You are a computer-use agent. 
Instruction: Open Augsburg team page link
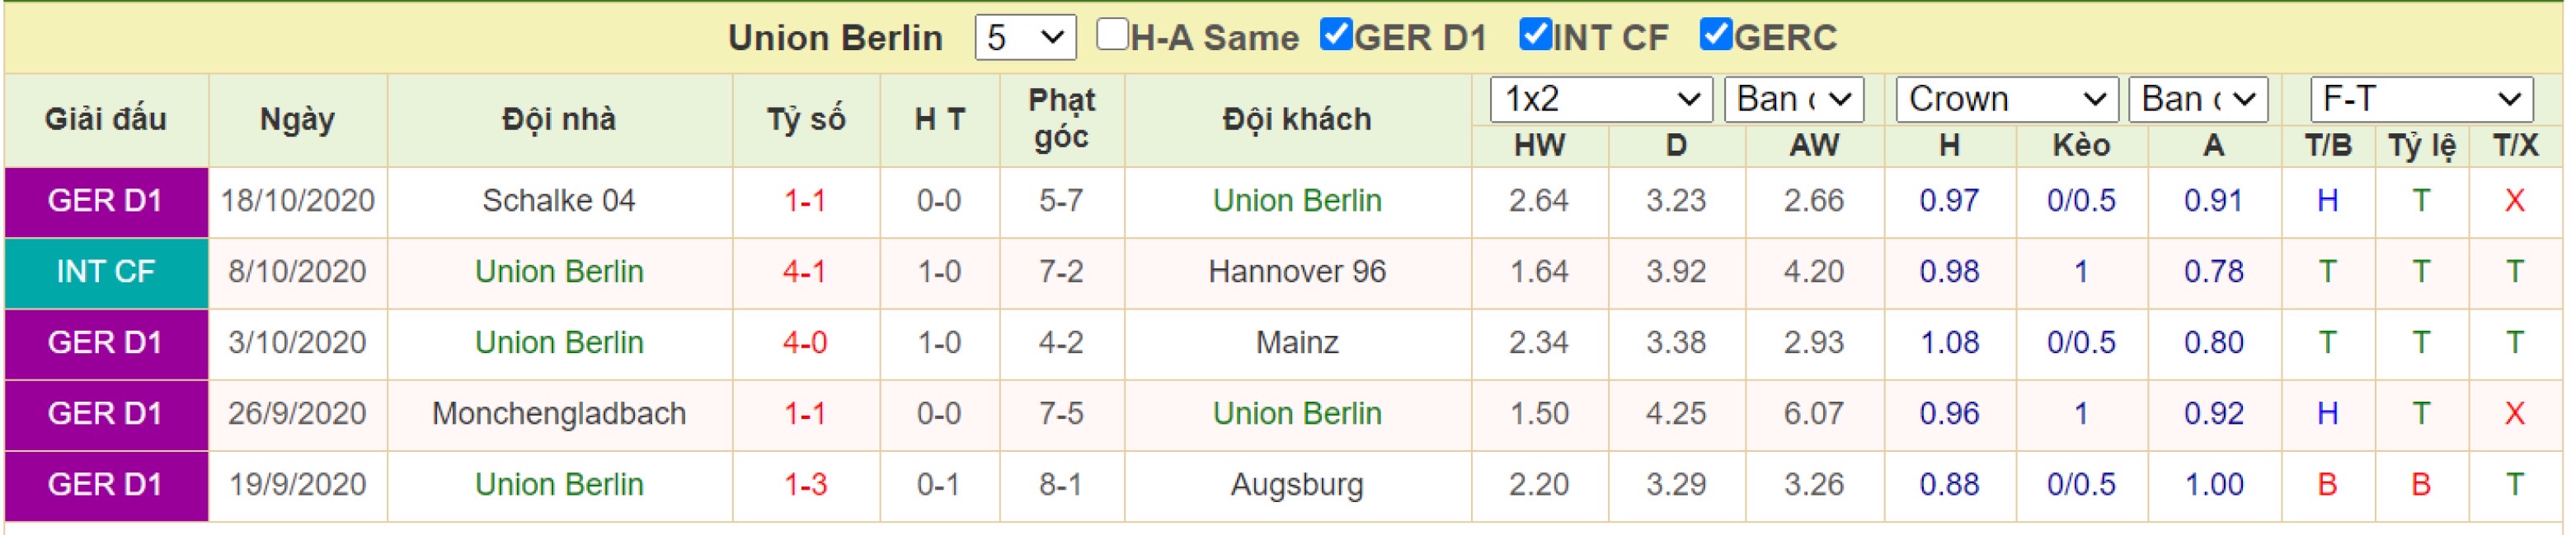(1297, 484)
